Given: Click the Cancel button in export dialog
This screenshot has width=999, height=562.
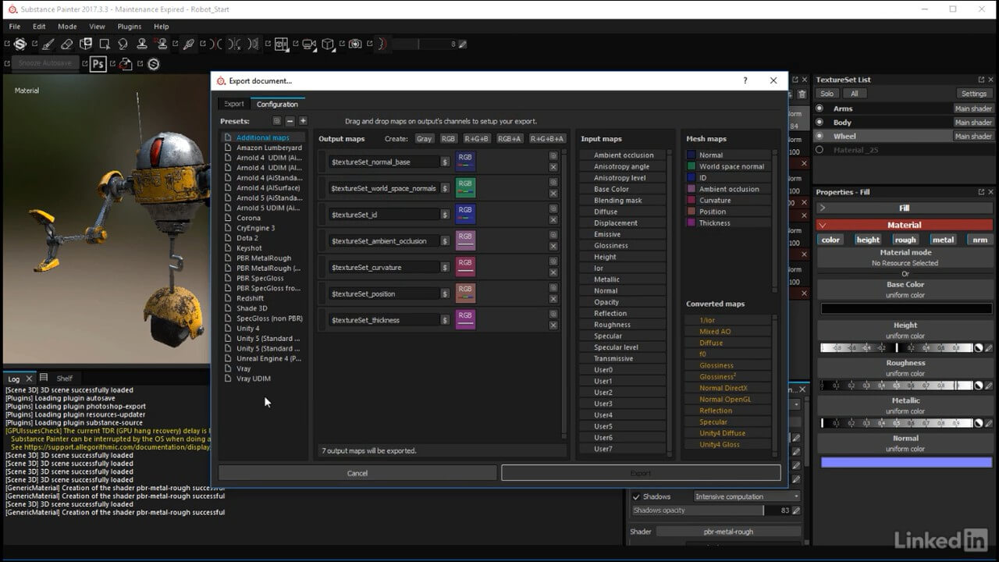Looking at the screenshot, I should 357,473.
